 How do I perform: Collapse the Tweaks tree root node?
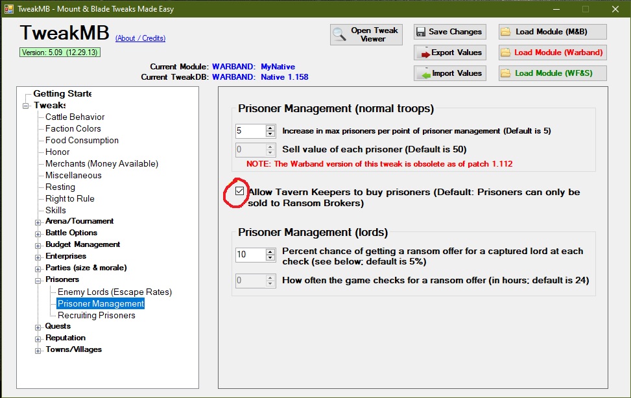tap(26, 106)
